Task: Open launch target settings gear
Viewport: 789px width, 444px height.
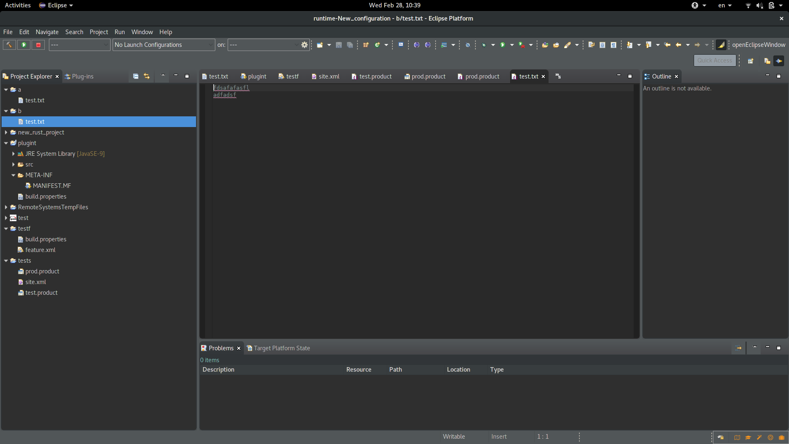Action: 305,45
